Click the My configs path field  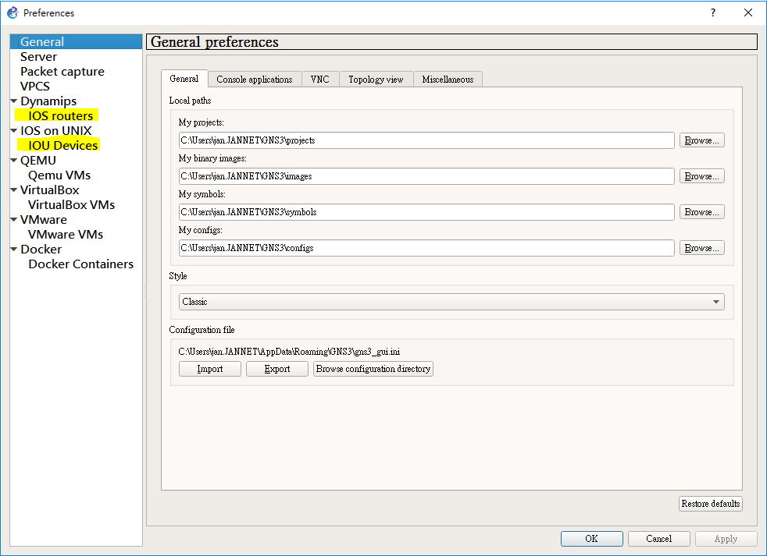tap(426, 248)
